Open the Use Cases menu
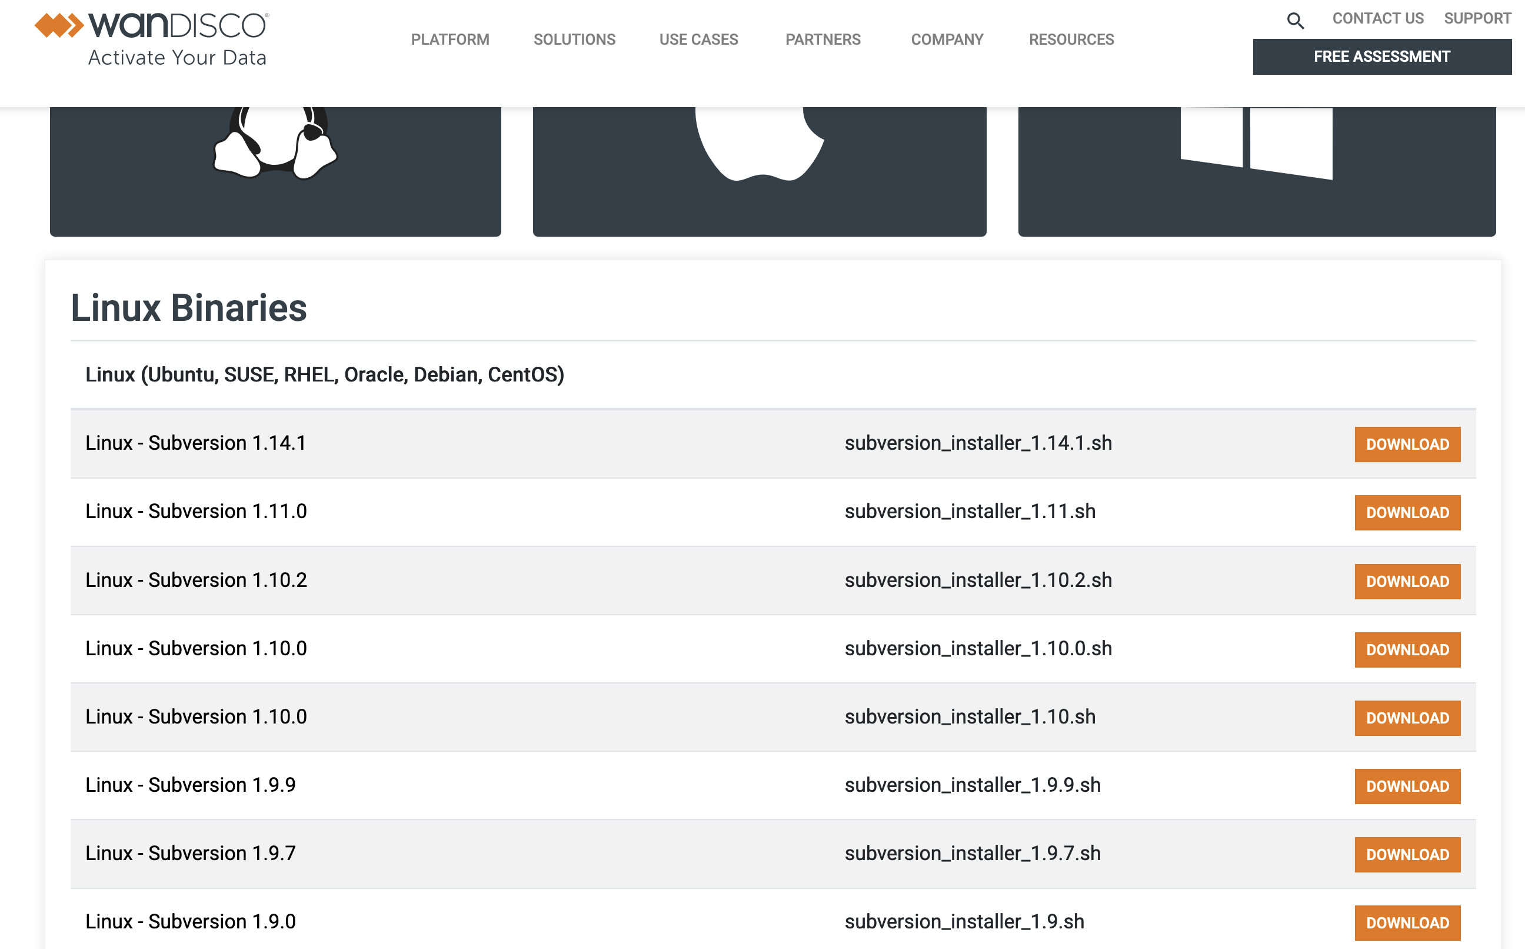Image resolution: width=1525 pixels, height=949 pixels. 698,39
